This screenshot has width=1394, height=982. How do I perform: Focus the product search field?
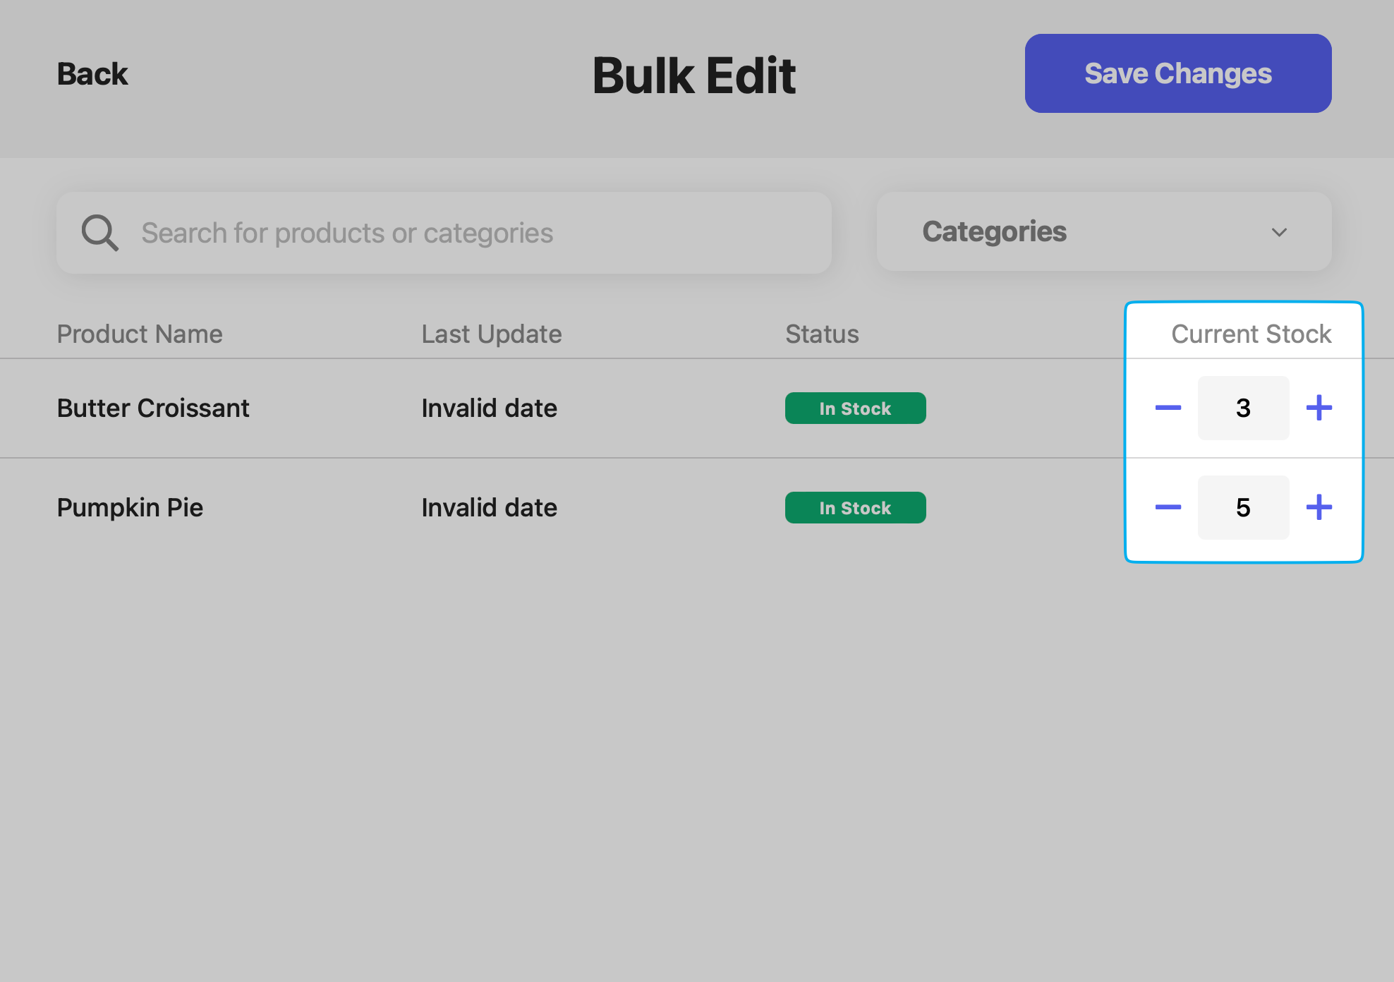pos(466,233)
